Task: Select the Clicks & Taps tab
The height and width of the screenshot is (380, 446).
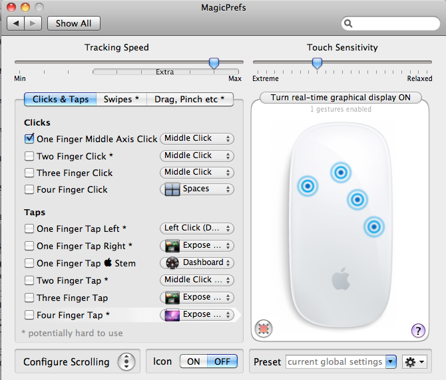Action: tap(61, 100)
